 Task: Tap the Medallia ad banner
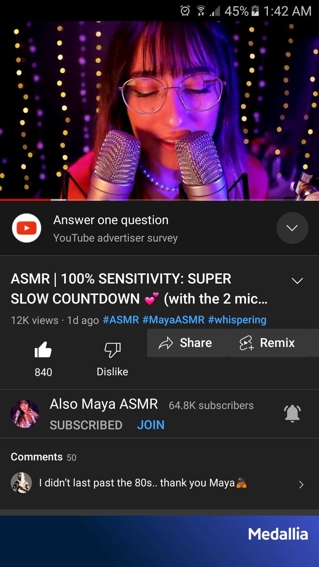coord(159,541)
